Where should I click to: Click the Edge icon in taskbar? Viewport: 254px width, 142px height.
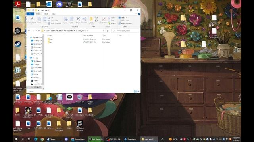point(36,139)
